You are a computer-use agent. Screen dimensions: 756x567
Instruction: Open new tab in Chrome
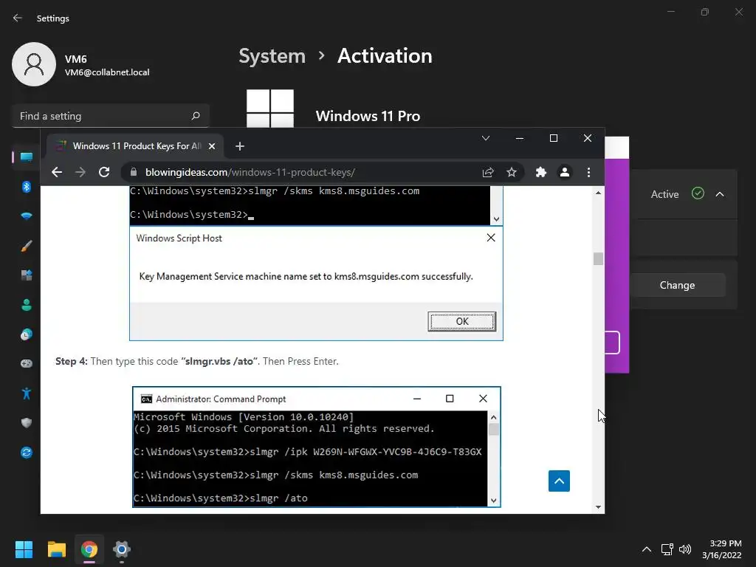click(x=240, y=146)
